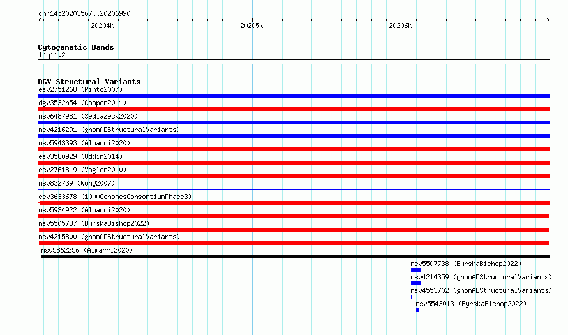The height and width of the screenshot is (335, 568).
Task: Open nsv4553702 (gnomADStructuralVariants) label
Action: click(x=481, y=290)
